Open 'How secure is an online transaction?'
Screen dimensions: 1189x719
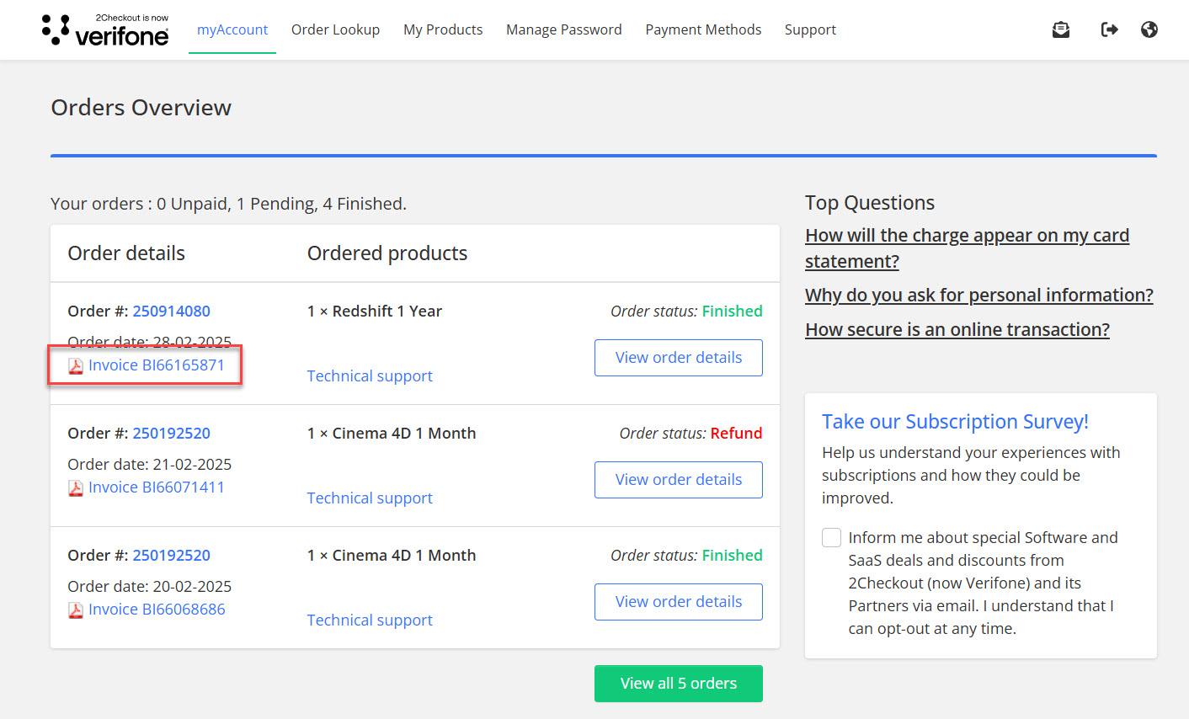(x=957, y=330)
